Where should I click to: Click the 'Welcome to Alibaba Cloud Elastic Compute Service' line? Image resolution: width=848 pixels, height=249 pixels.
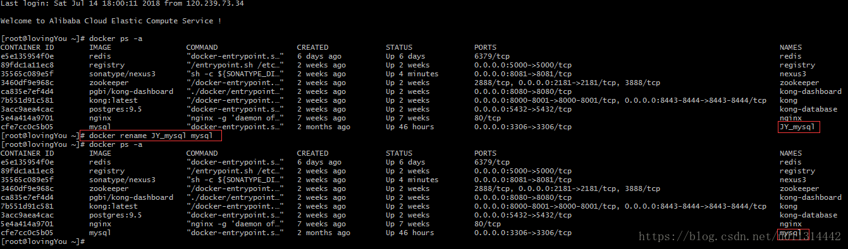(111, 21)
